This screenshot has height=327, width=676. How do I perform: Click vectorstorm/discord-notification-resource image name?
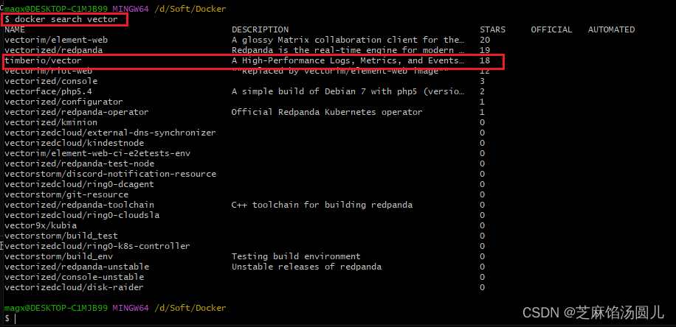(111, 175)
